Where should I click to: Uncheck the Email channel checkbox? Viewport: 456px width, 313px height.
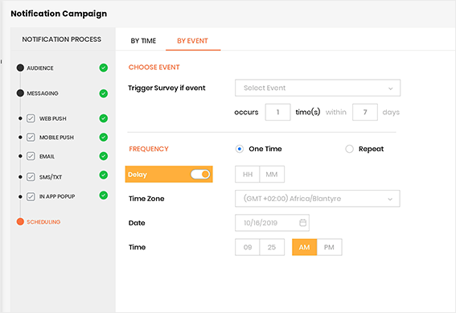(31, 156)
